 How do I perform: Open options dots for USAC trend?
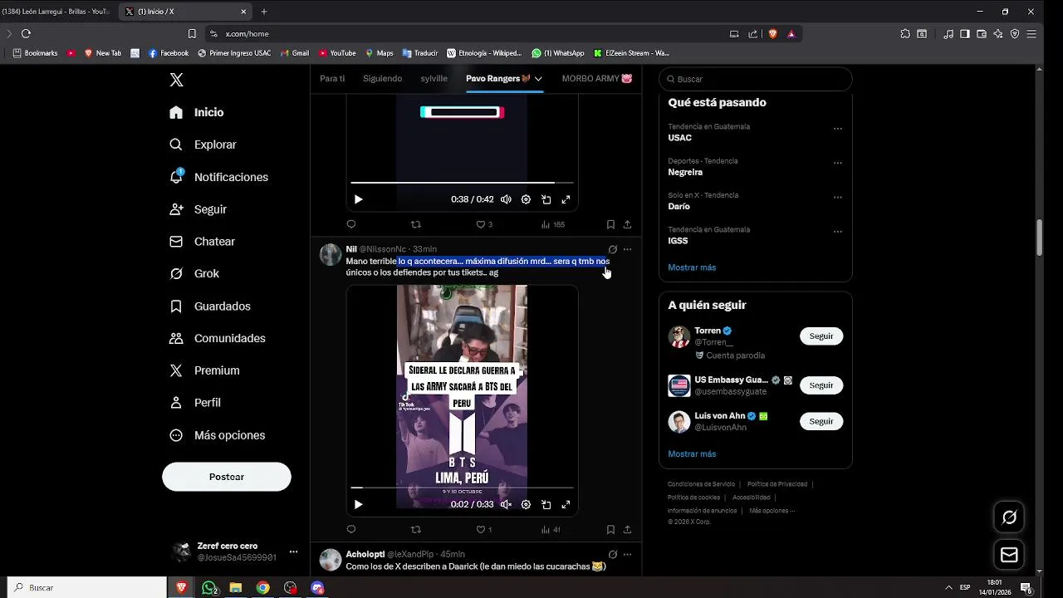(838, 129)
